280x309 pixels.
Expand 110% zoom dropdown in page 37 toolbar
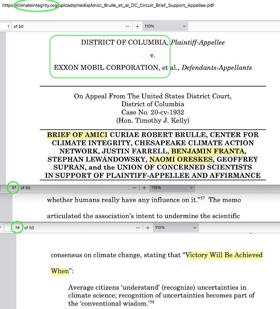point(172,188)
